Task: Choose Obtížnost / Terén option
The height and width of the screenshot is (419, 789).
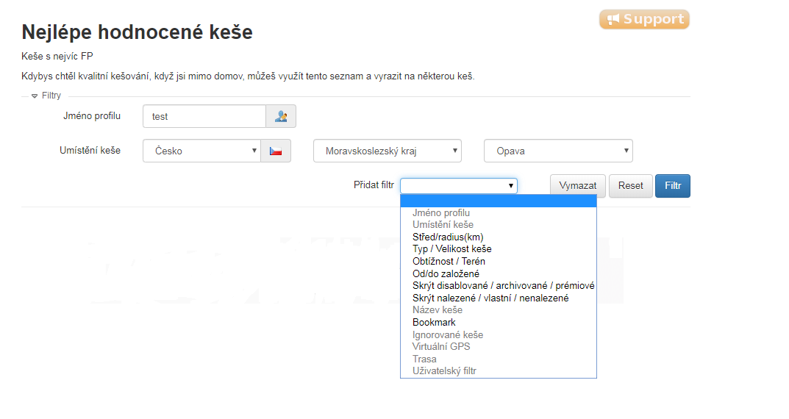Action: (498, 262)
